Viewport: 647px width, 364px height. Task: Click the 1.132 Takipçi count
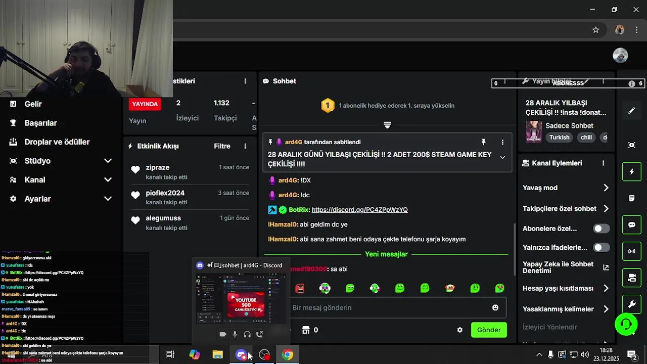point(225,111)
